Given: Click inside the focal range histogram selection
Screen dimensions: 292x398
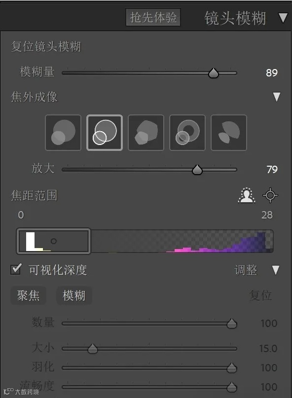Looking at the screenshot, I should click(53, 241).
